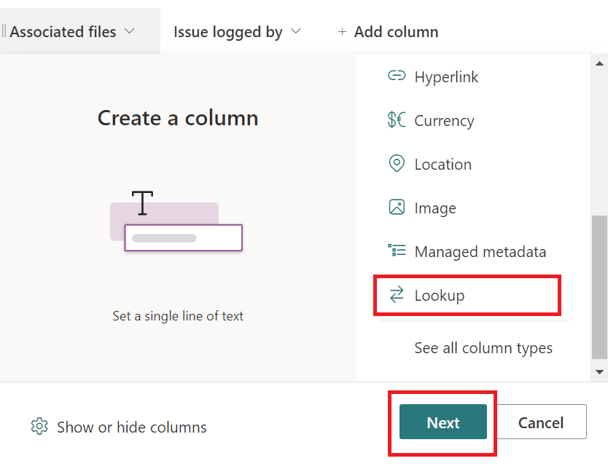The height and width of the screenshot is (469, 608).
Task: Select the Lookup column type
Action: click(440, 295)
